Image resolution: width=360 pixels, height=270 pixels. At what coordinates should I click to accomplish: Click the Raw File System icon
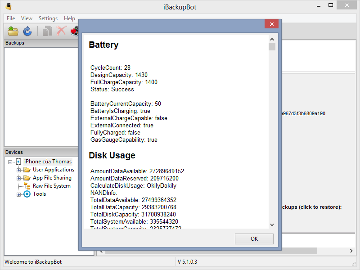(27, 186)
